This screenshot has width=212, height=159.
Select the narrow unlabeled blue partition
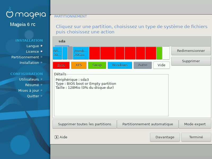coord(65,53)
